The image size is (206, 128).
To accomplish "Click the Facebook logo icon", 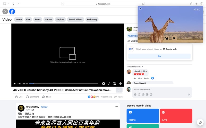I will [12, 12].
